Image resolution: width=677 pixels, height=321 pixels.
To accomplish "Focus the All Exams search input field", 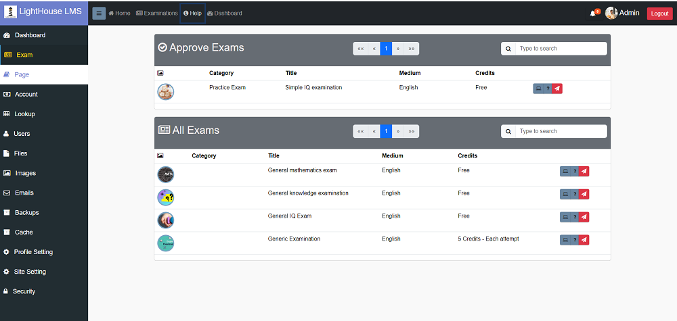I will click(x=561, y=131).
